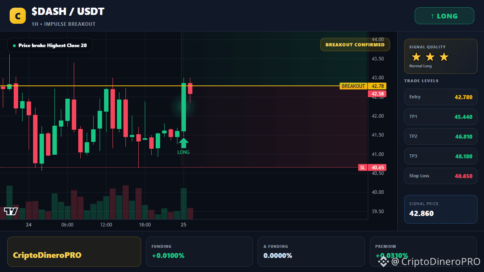This screenshot has height=272, width=484.
Task: Select the TP1 45.440 row
Action: click(441, 117)
